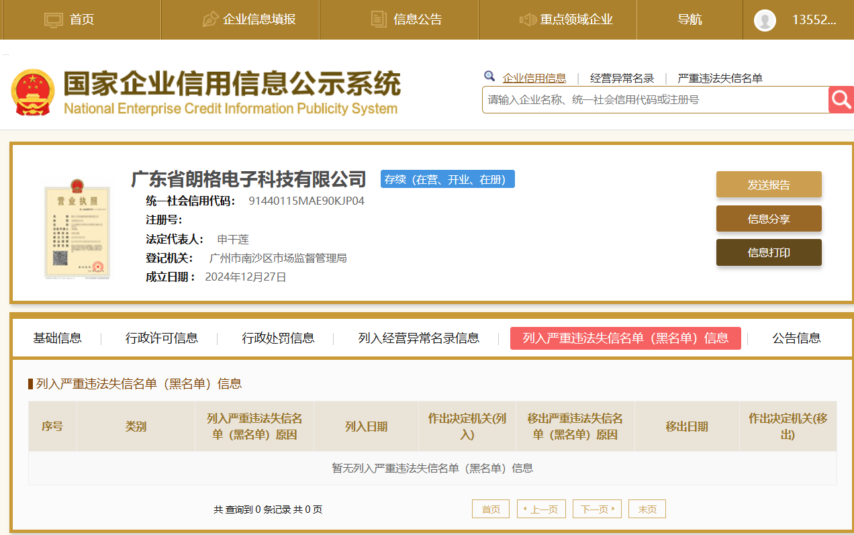Click the national emblem logo
The width and height of the screenshot is (854, 535).
pos(32,92)
